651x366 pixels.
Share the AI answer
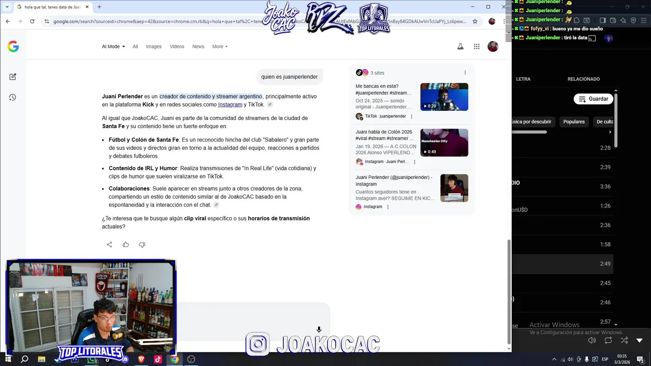coord(109,245)
